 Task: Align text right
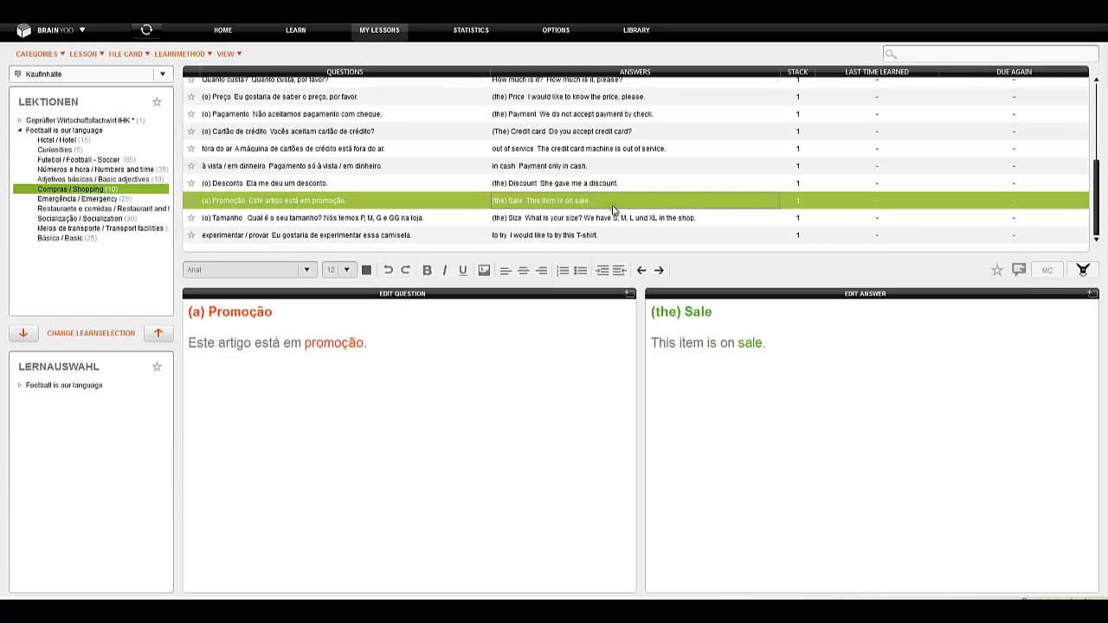541,270
